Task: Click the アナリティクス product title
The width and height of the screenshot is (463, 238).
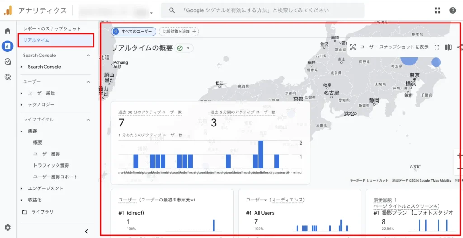Action: coord(43,10)
